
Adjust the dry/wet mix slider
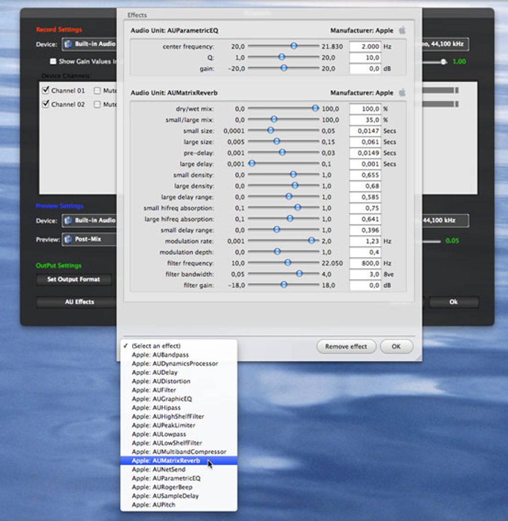(315, 108)
